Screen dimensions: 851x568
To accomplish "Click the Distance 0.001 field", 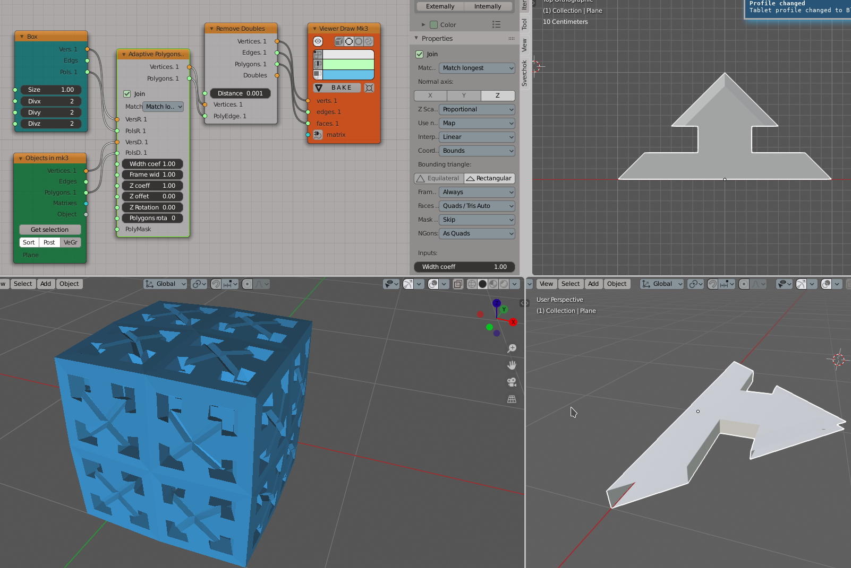I will [240, 93].
